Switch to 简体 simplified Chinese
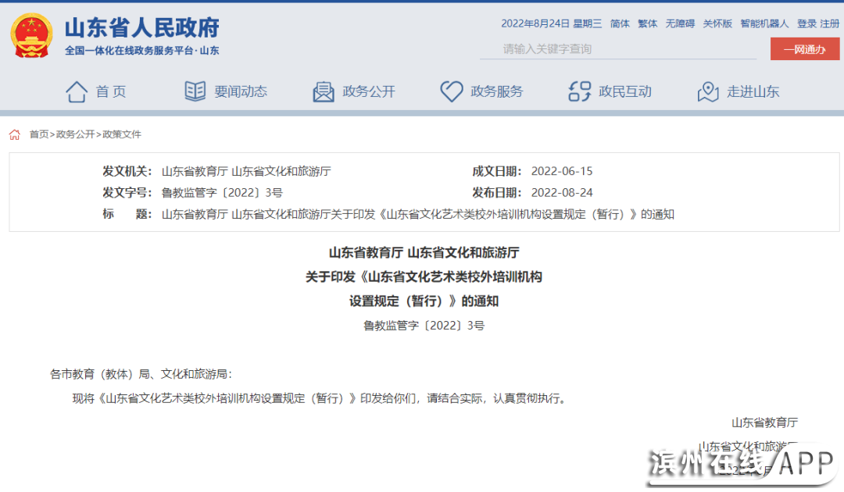The image size is (844, 492). coord(620,23)
